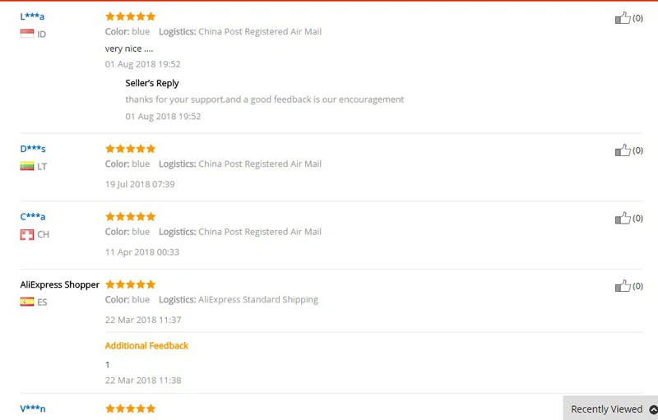The width and height of the screenshot is (658, 420).
Task: Open reviewer D***s's profile
Action: tap(33, 149)
